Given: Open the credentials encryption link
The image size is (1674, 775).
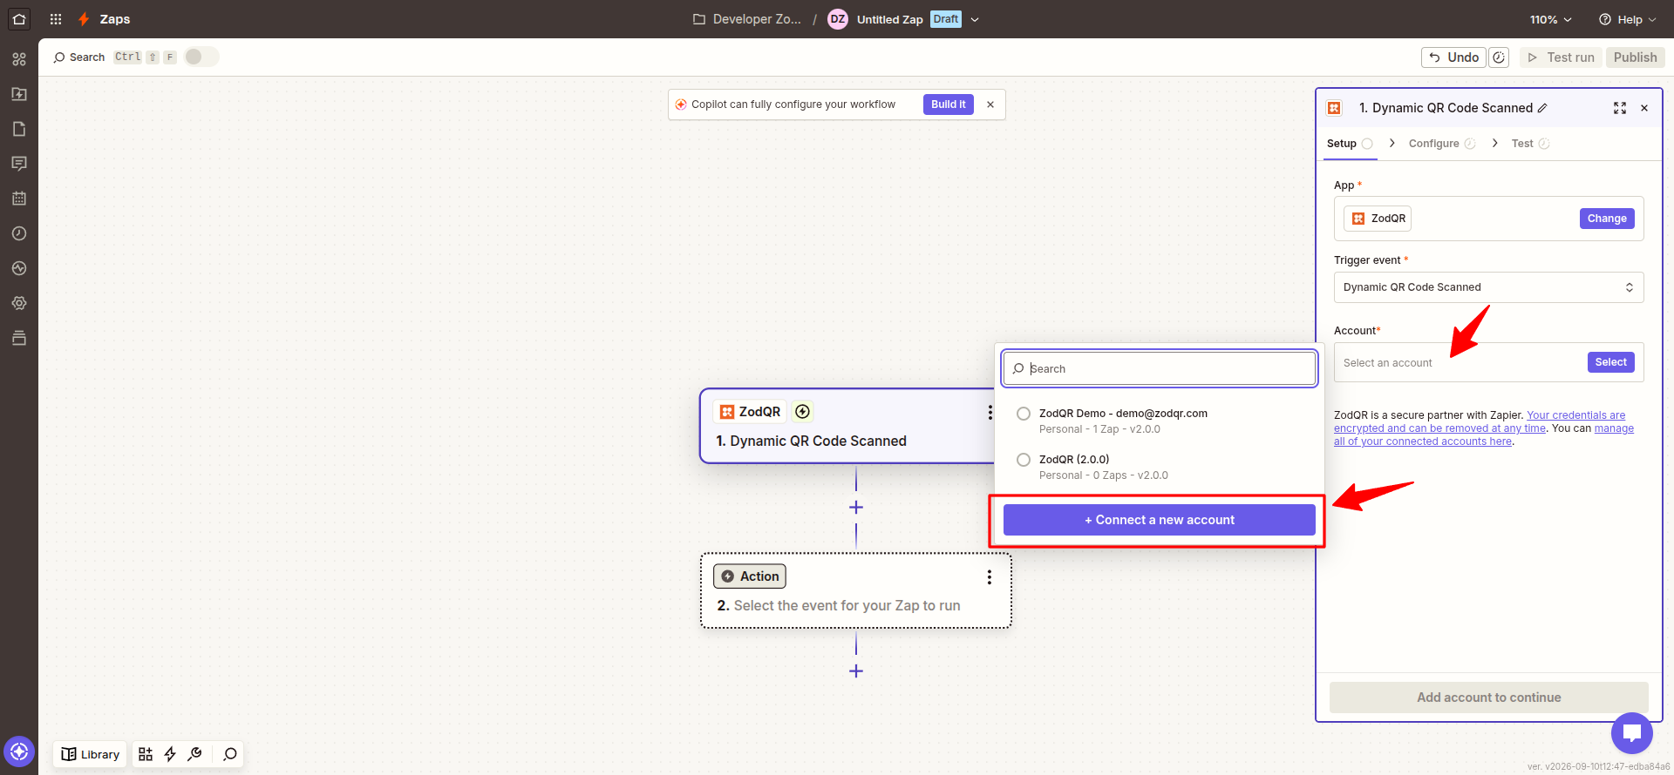Looking at the screenshot, I should coord(1480,421).
